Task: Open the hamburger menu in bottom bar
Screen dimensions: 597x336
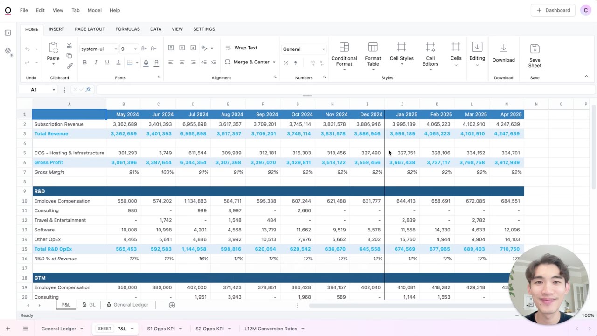Action: coord(26,329)
